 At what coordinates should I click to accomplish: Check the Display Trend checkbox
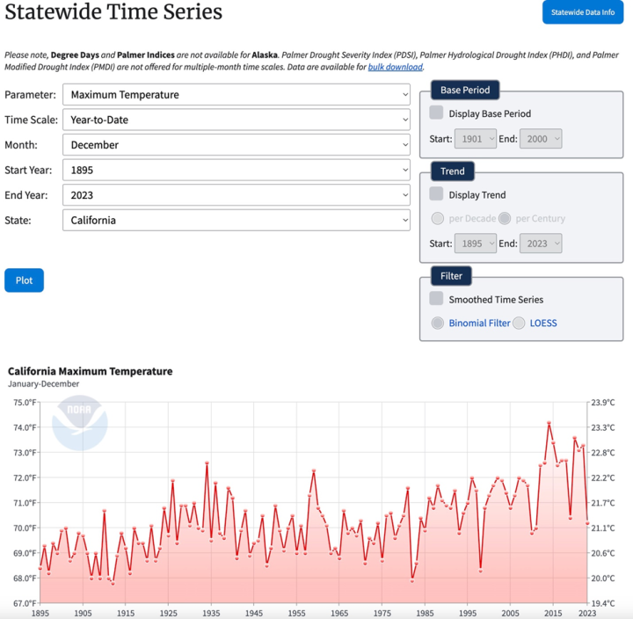[436, 194]
